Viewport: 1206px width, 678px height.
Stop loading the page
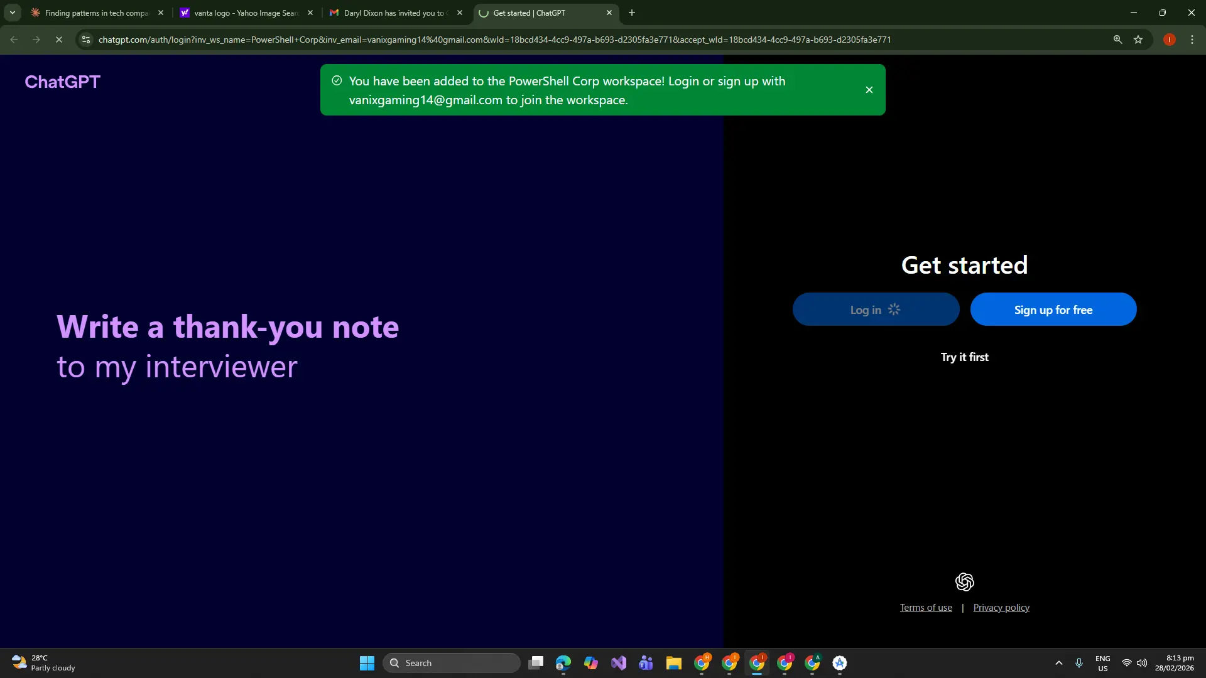click(59, 40)
